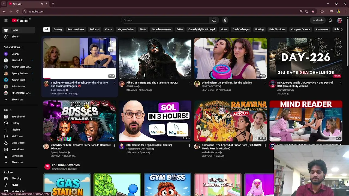
Task: Click the search magnifier button
Action: tap(214, 20)
